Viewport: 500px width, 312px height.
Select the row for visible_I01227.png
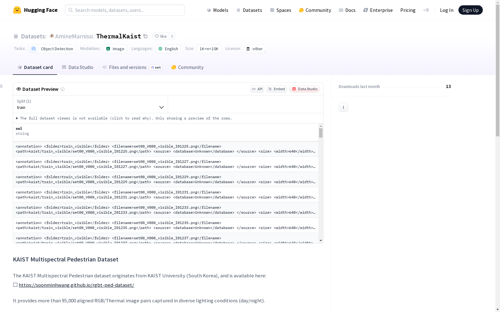click(x=166, y=164)
